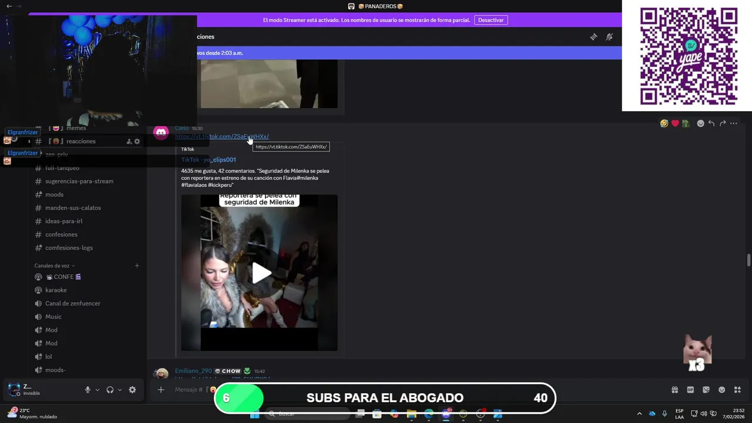Open Emiliano_290's username profile
This screenshot has height=423, width=752.
[193, 371]
